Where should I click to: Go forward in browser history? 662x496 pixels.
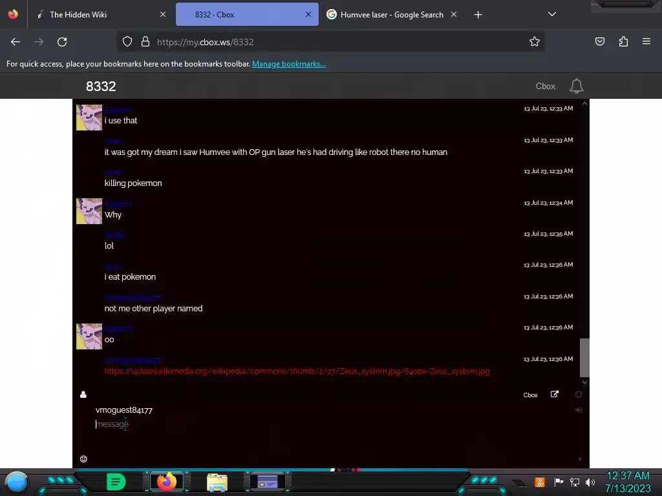tap(39, 42)
